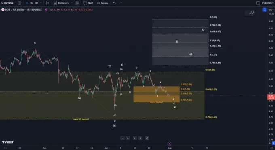Screen dimensions: 275x150
Task: Expand the timeframe interval dropdown
Action: coord(41,3)
